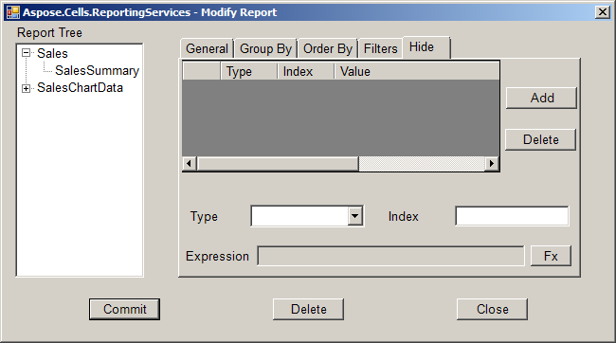Click the horizontal scrollbar thumb
Viewport: 616px width, 343px height.
(278, 163)
